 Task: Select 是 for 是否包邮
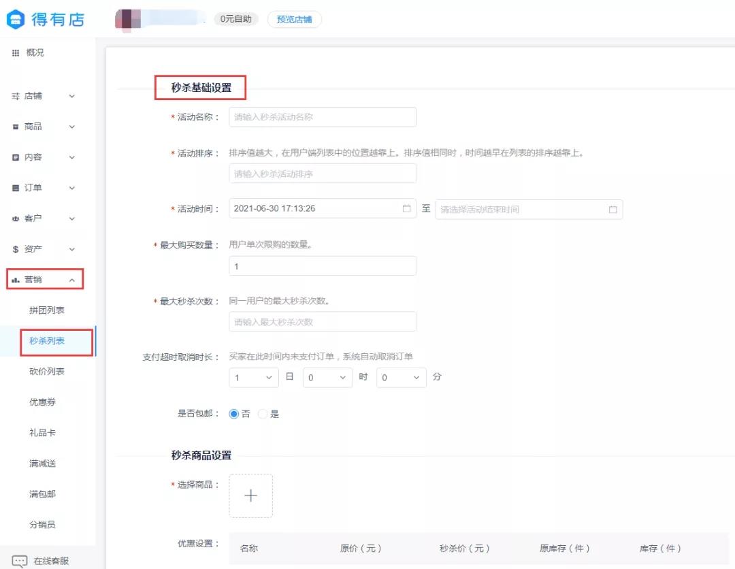(x=263, y=414)
